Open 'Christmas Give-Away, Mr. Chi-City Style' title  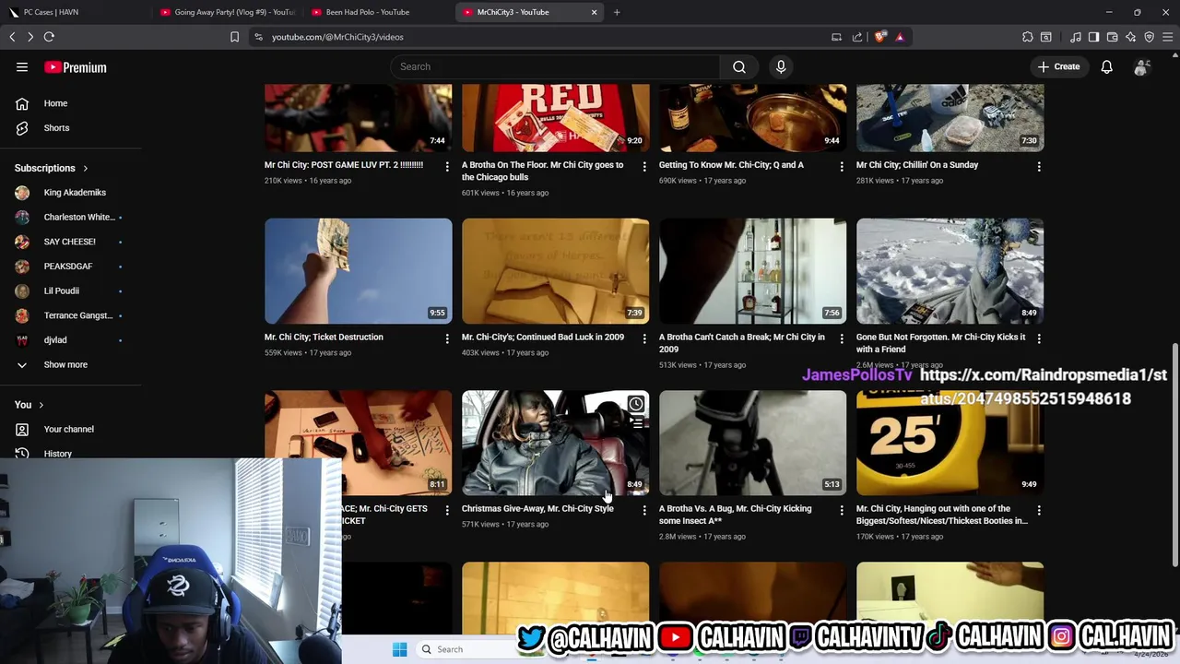(x=537, y=509)
